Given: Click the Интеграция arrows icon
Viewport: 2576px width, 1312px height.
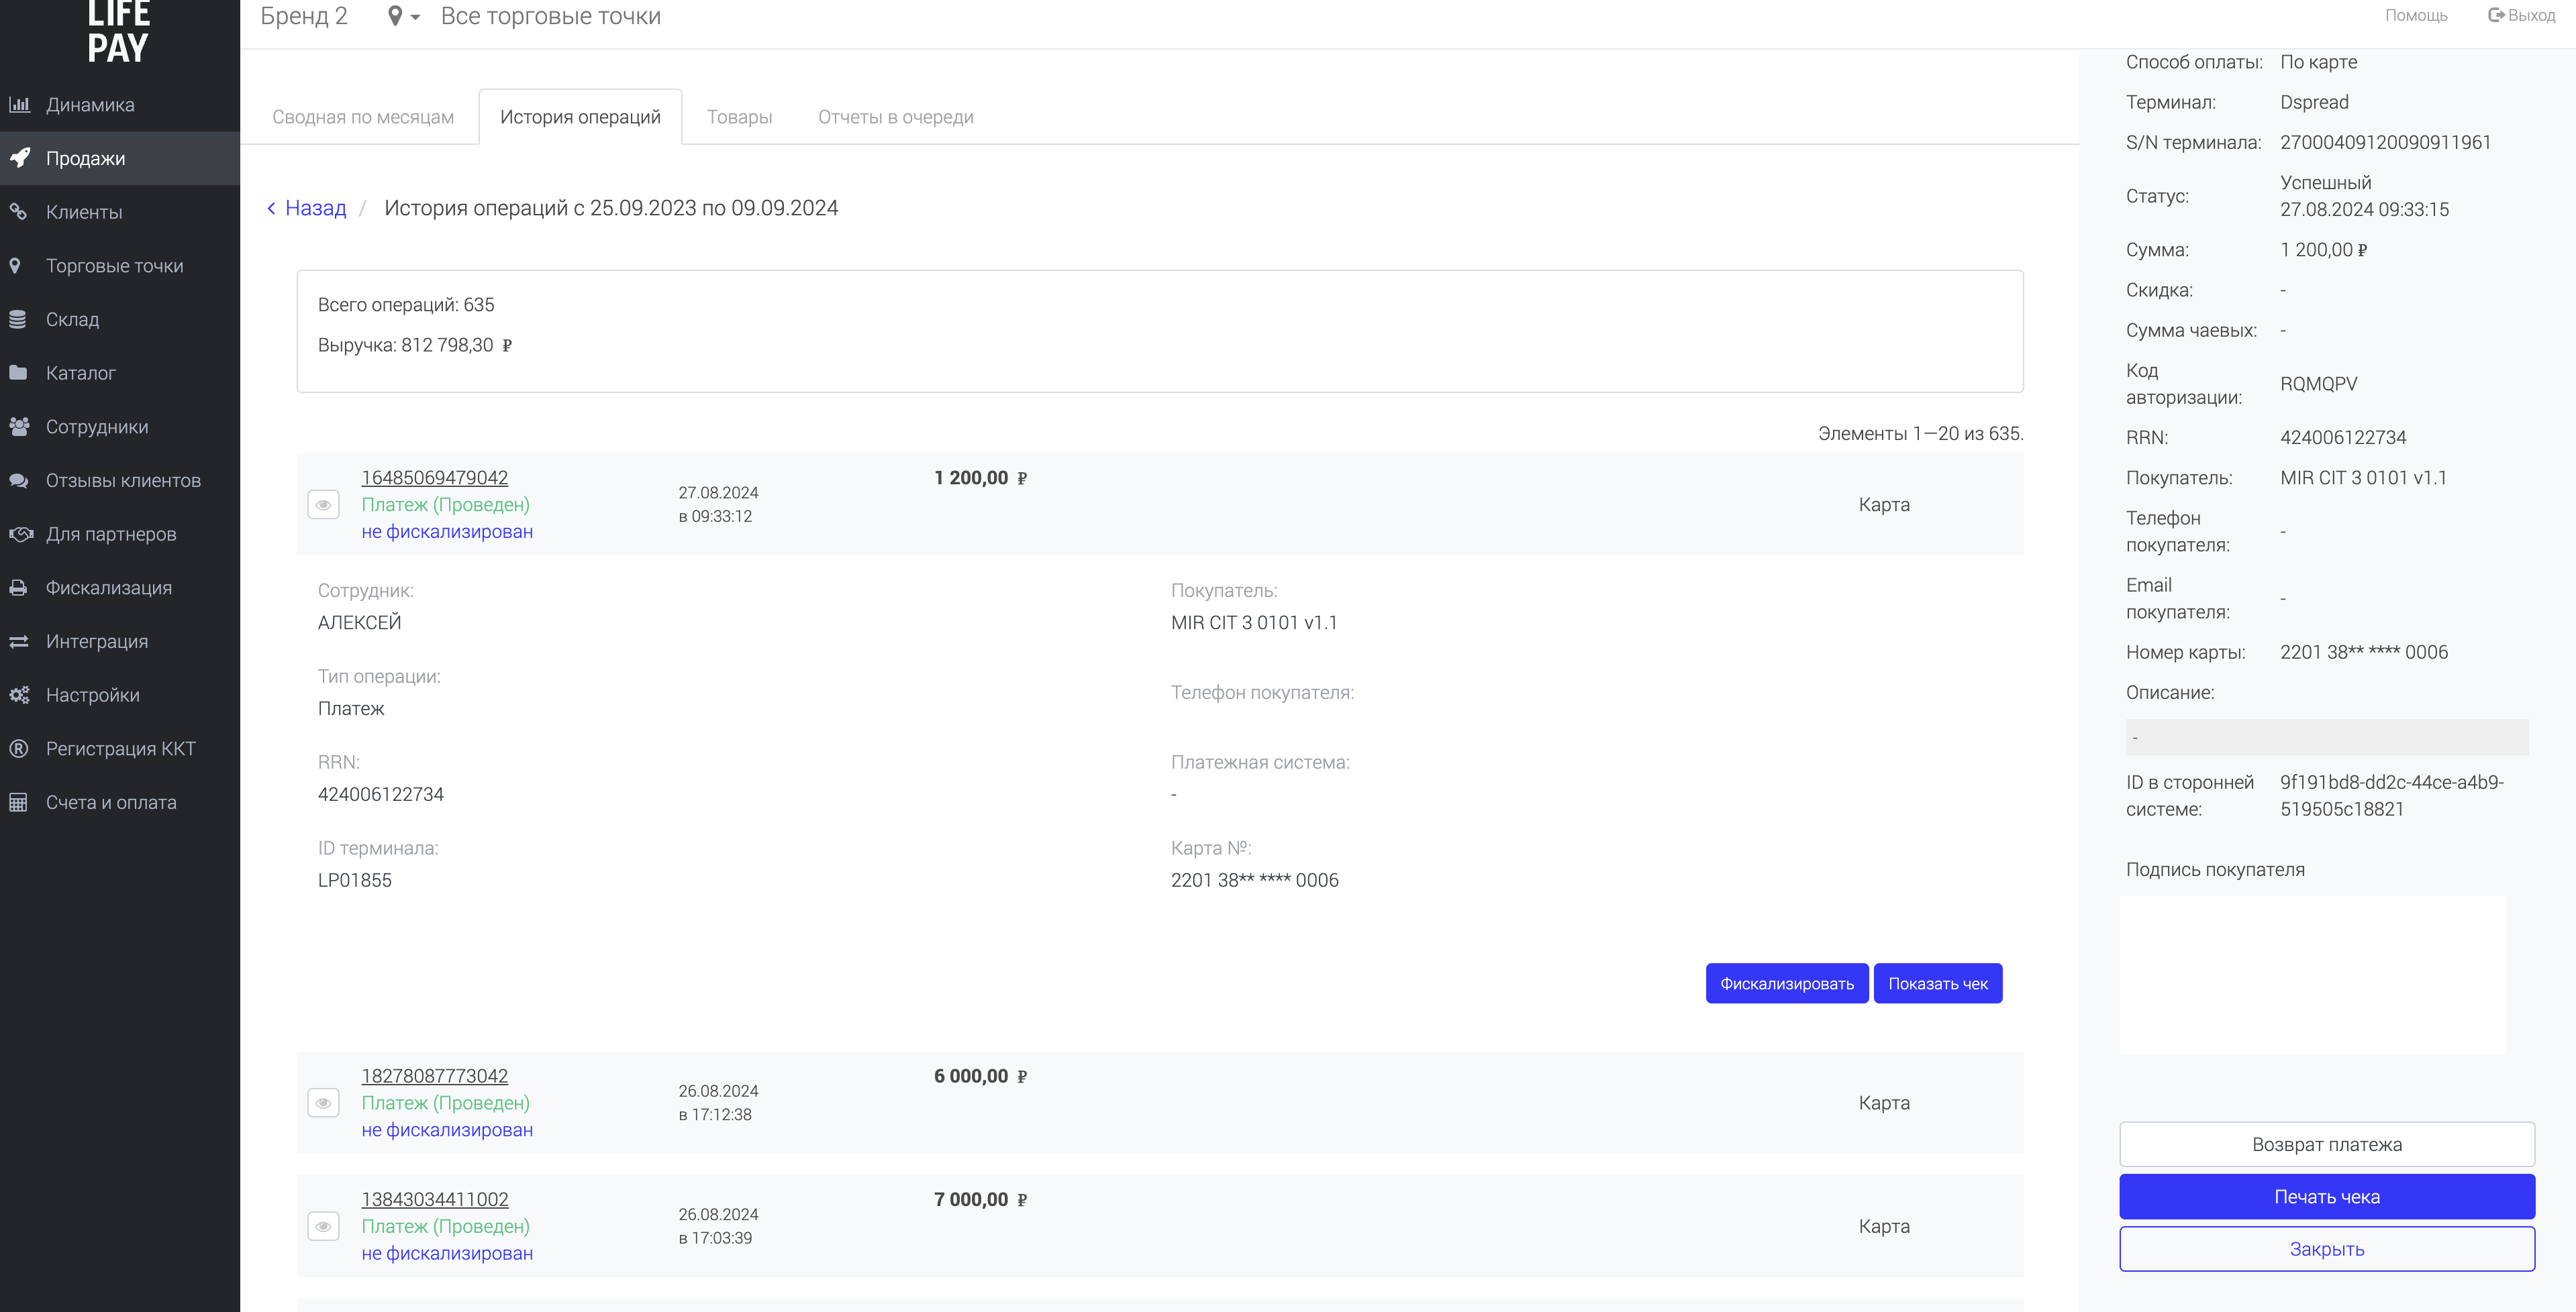Looking at the screenshot, I should pyautogui.click(x=19, y=641).
